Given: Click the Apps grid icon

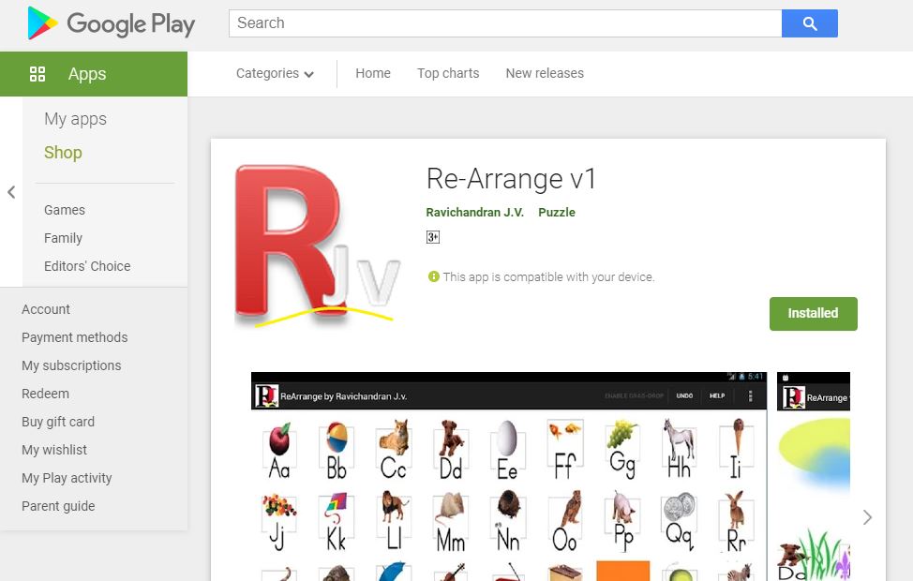Looking at the screenshot, I should pos(37,74).
